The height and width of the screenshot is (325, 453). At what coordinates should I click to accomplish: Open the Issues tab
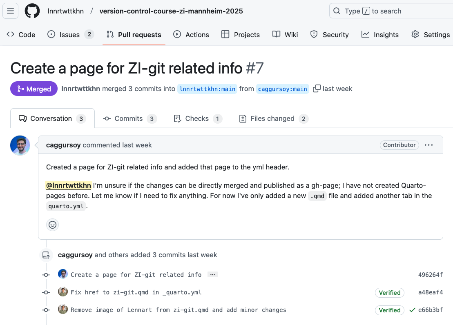click(70, 35)
